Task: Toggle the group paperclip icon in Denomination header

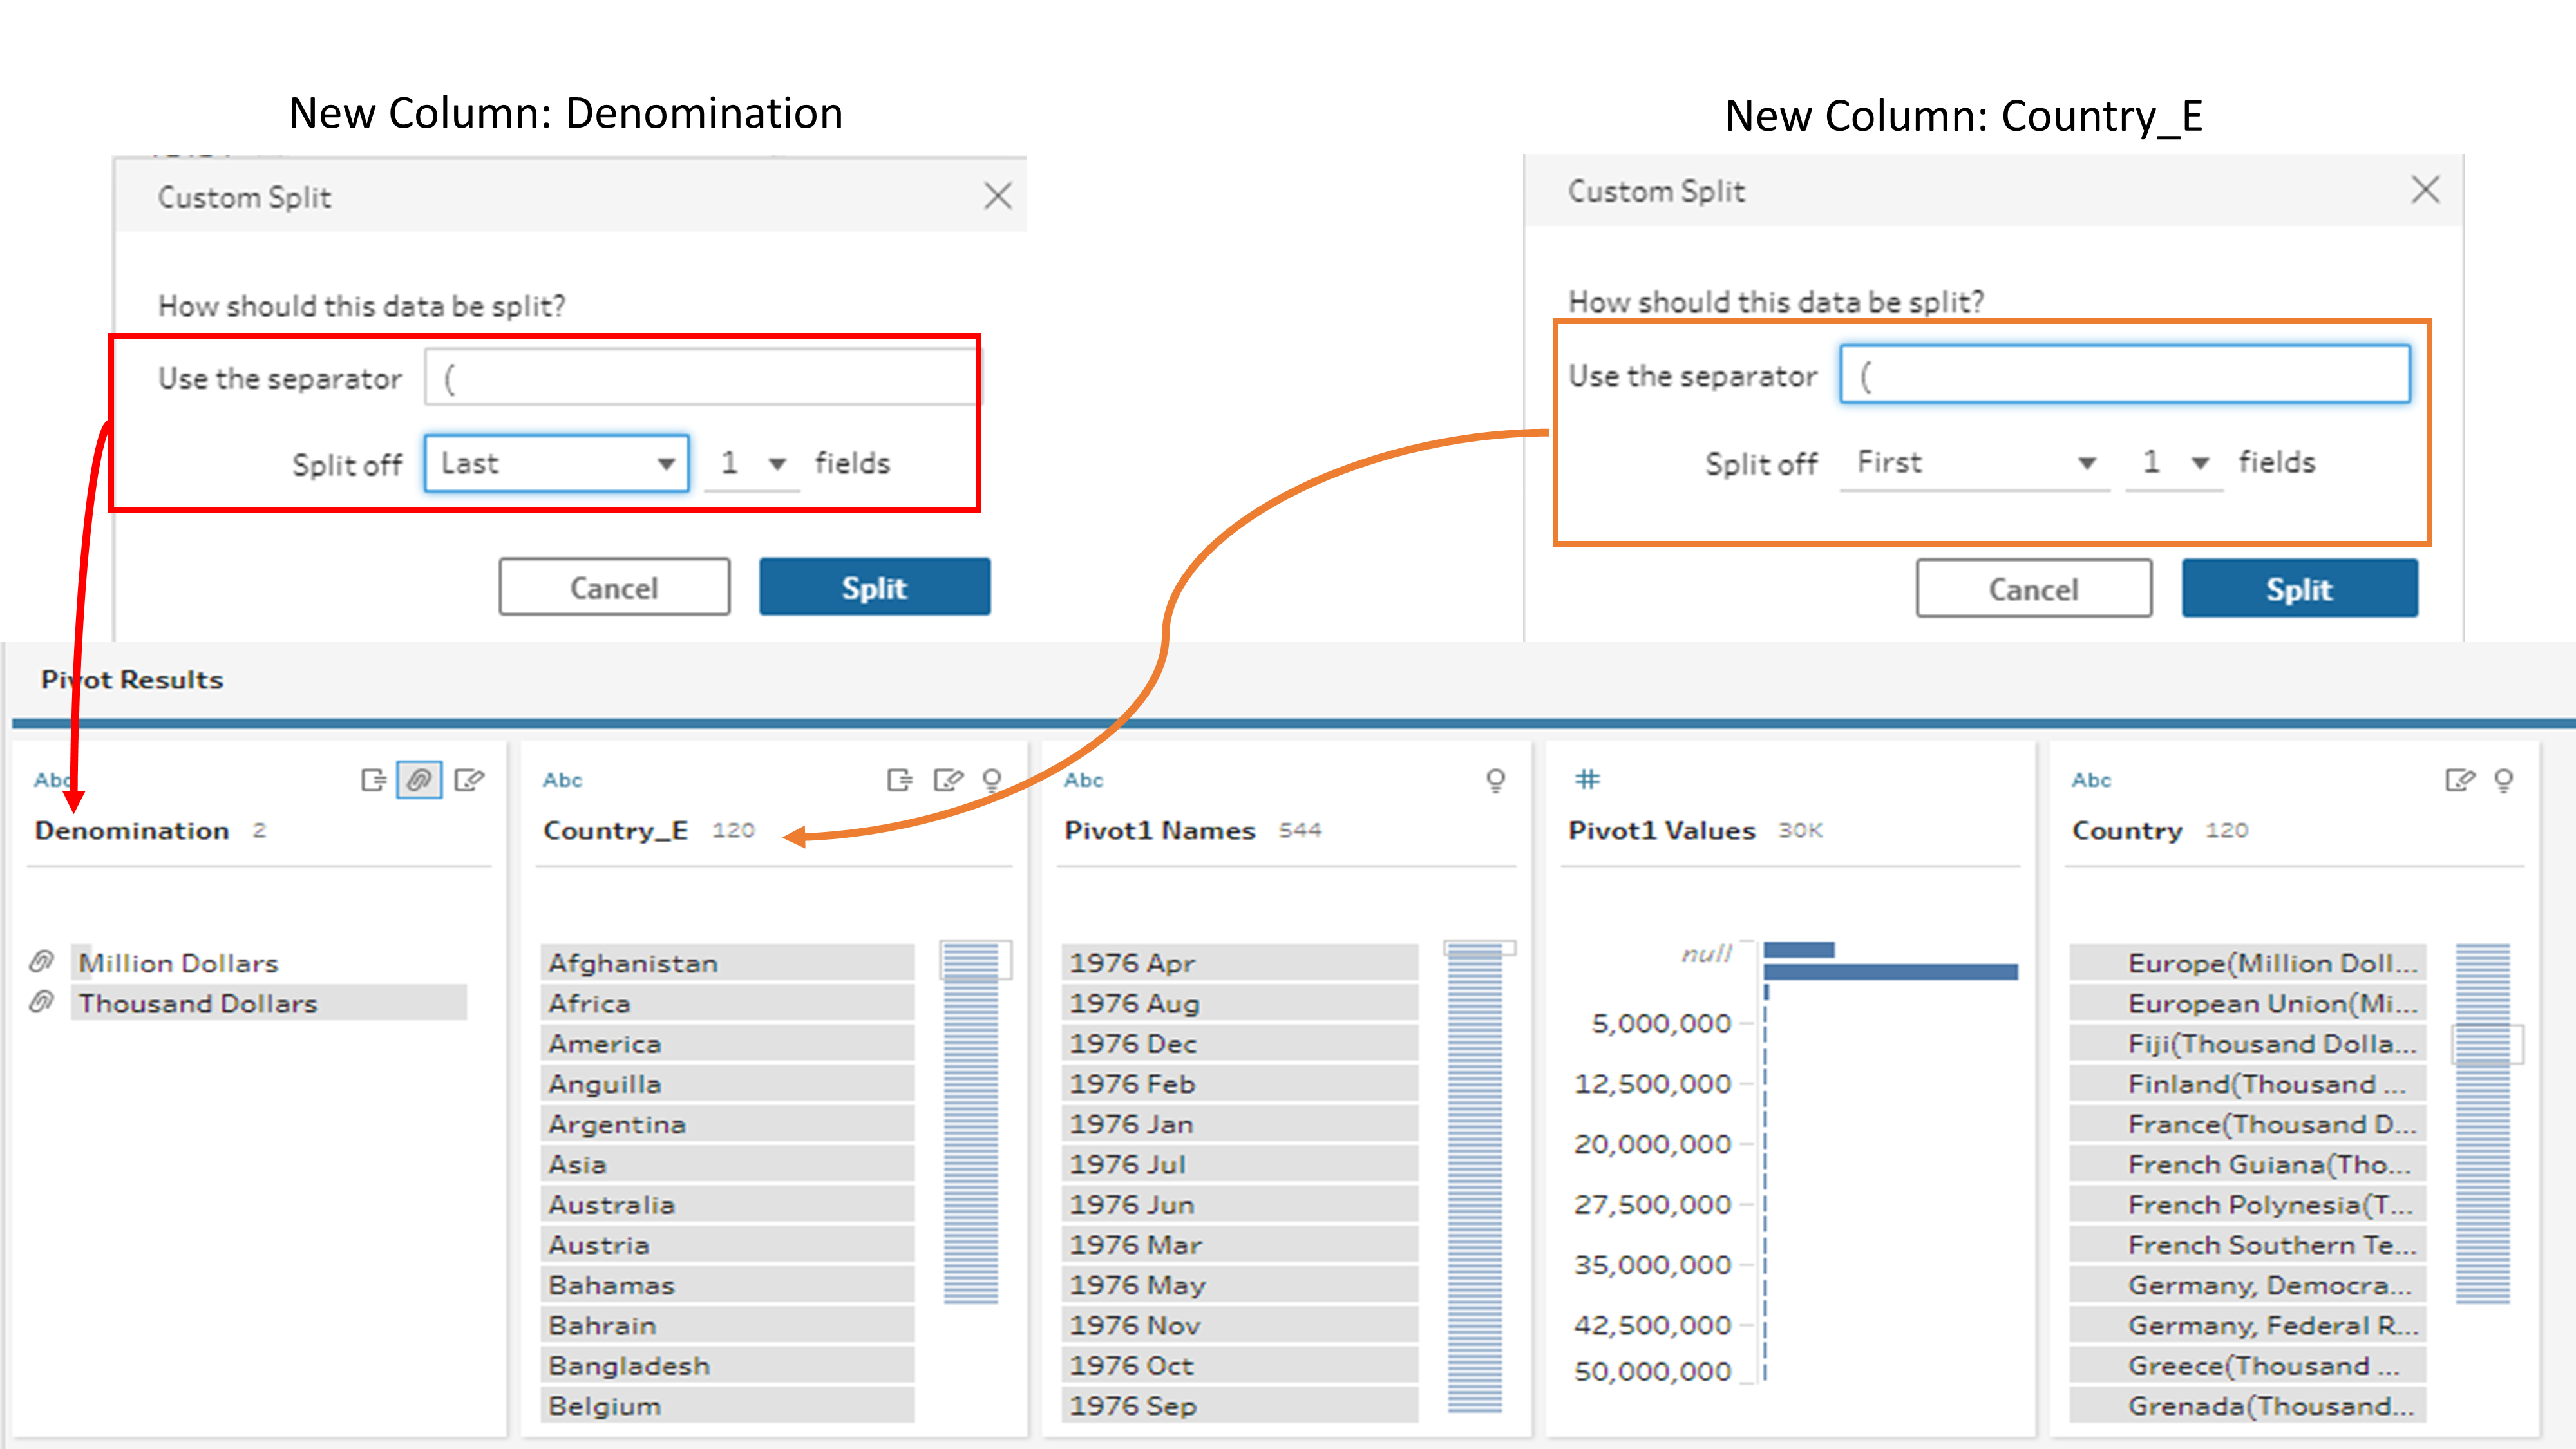Action: tap(419, 780)
